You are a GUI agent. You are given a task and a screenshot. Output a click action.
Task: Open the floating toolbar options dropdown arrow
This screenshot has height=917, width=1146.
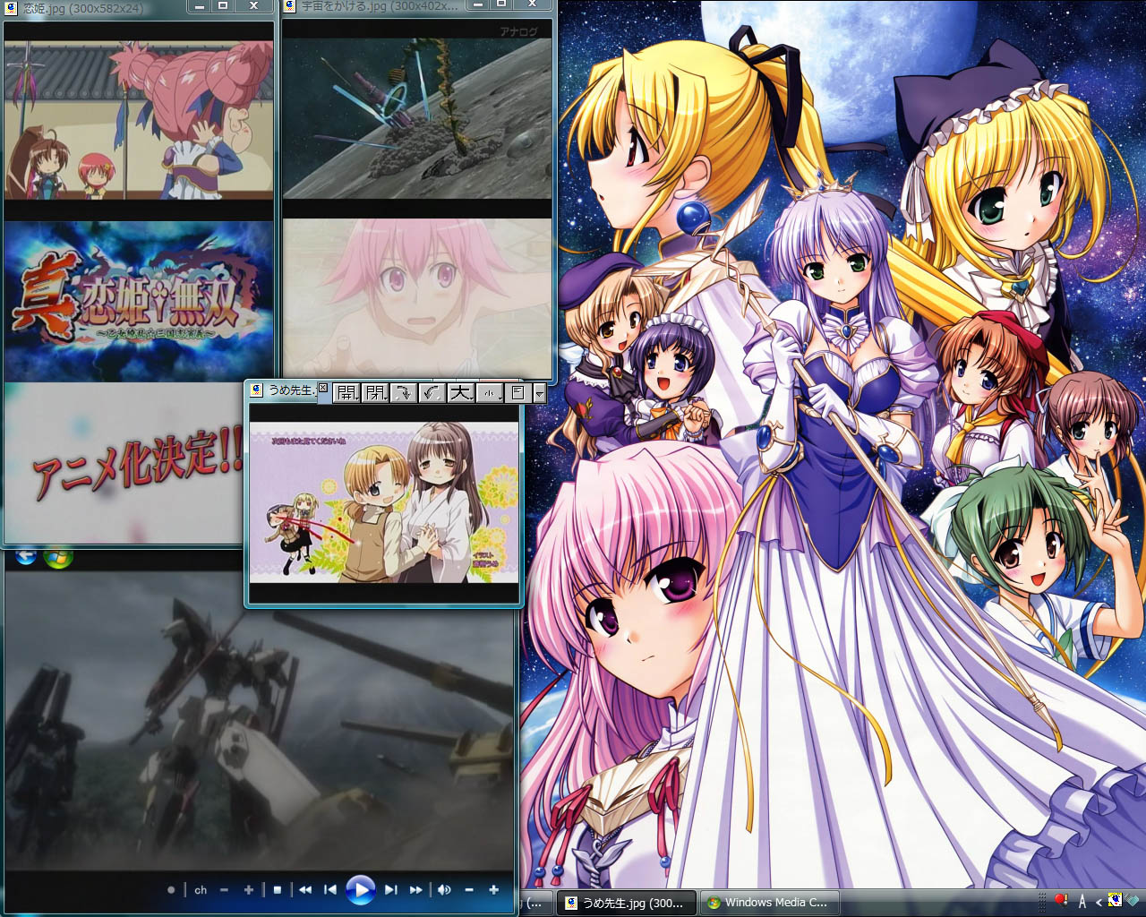(539, 393)
